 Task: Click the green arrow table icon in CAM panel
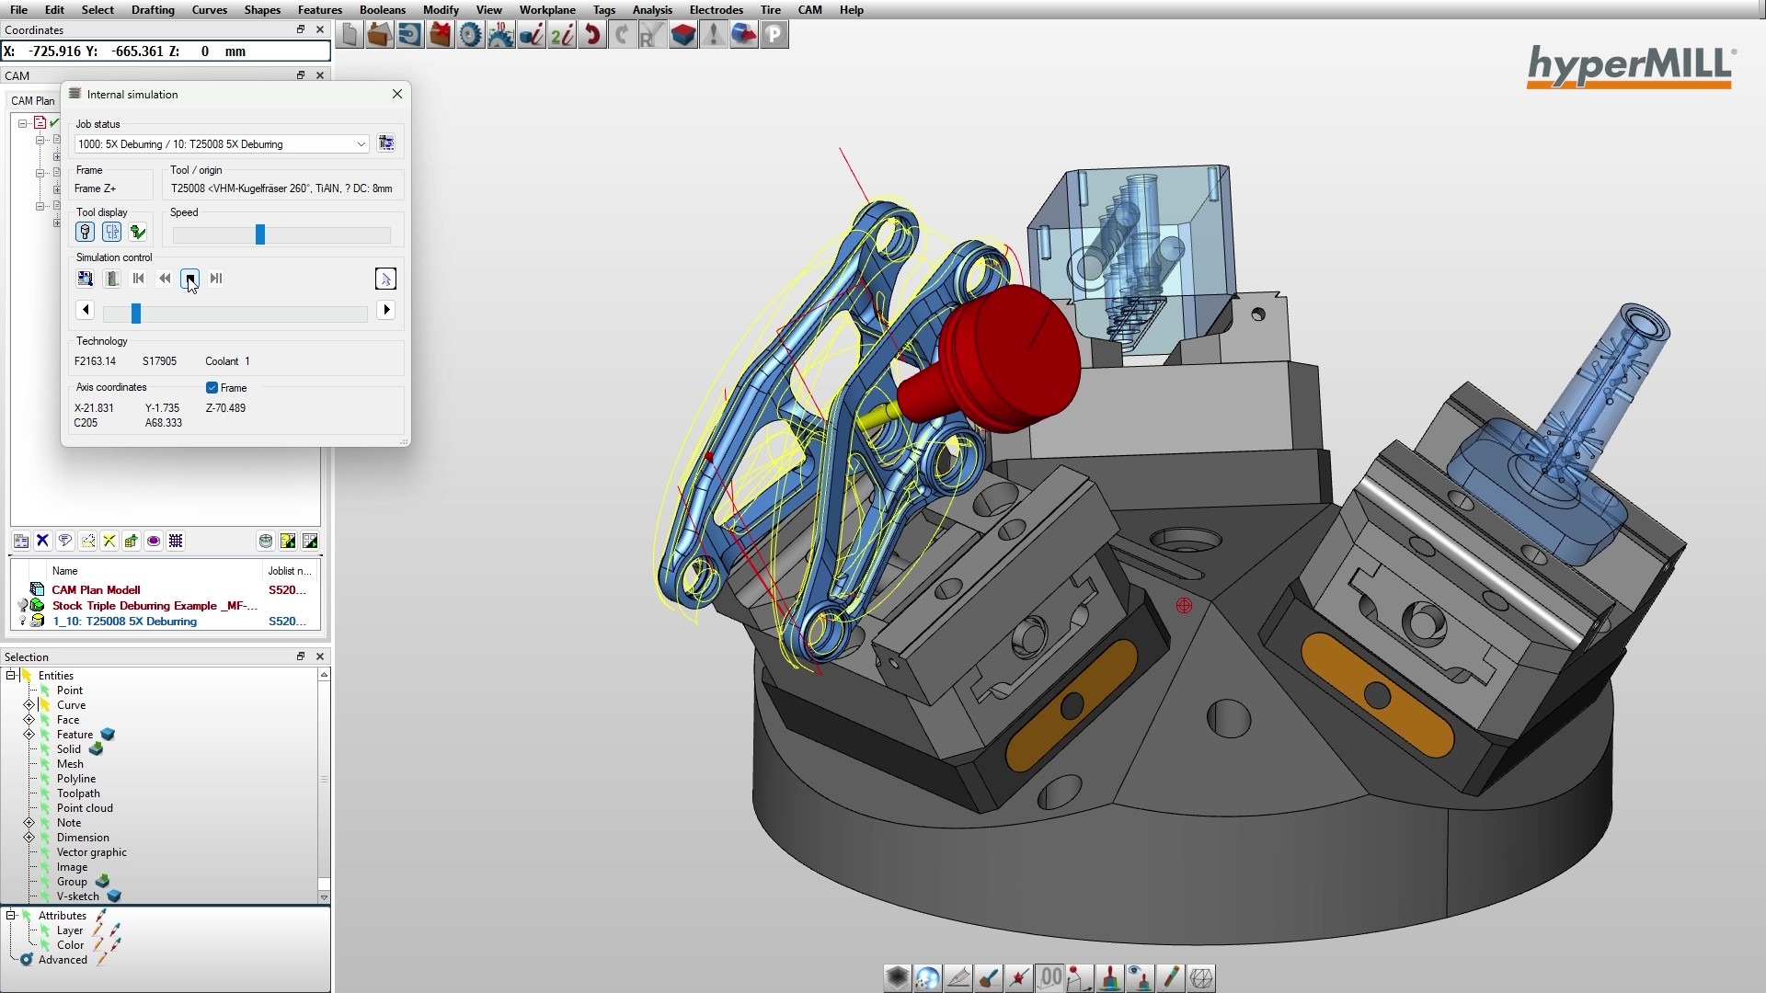(x=132, y=541)
